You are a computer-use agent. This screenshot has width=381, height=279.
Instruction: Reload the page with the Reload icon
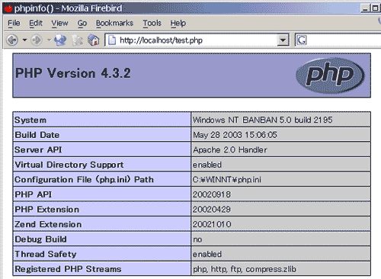[60, 40]
